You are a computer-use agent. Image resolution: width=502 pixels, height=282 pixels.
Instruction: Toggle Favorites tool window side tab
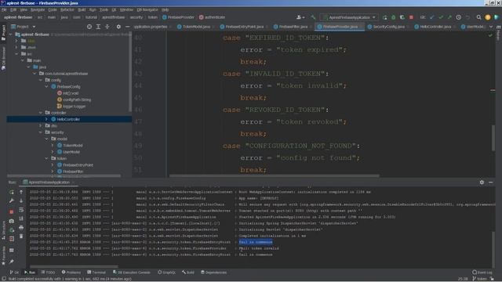[3, 256]
